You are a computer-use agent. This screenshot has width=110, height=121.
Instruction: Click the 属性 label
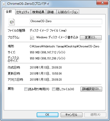(x=11, y=89)
